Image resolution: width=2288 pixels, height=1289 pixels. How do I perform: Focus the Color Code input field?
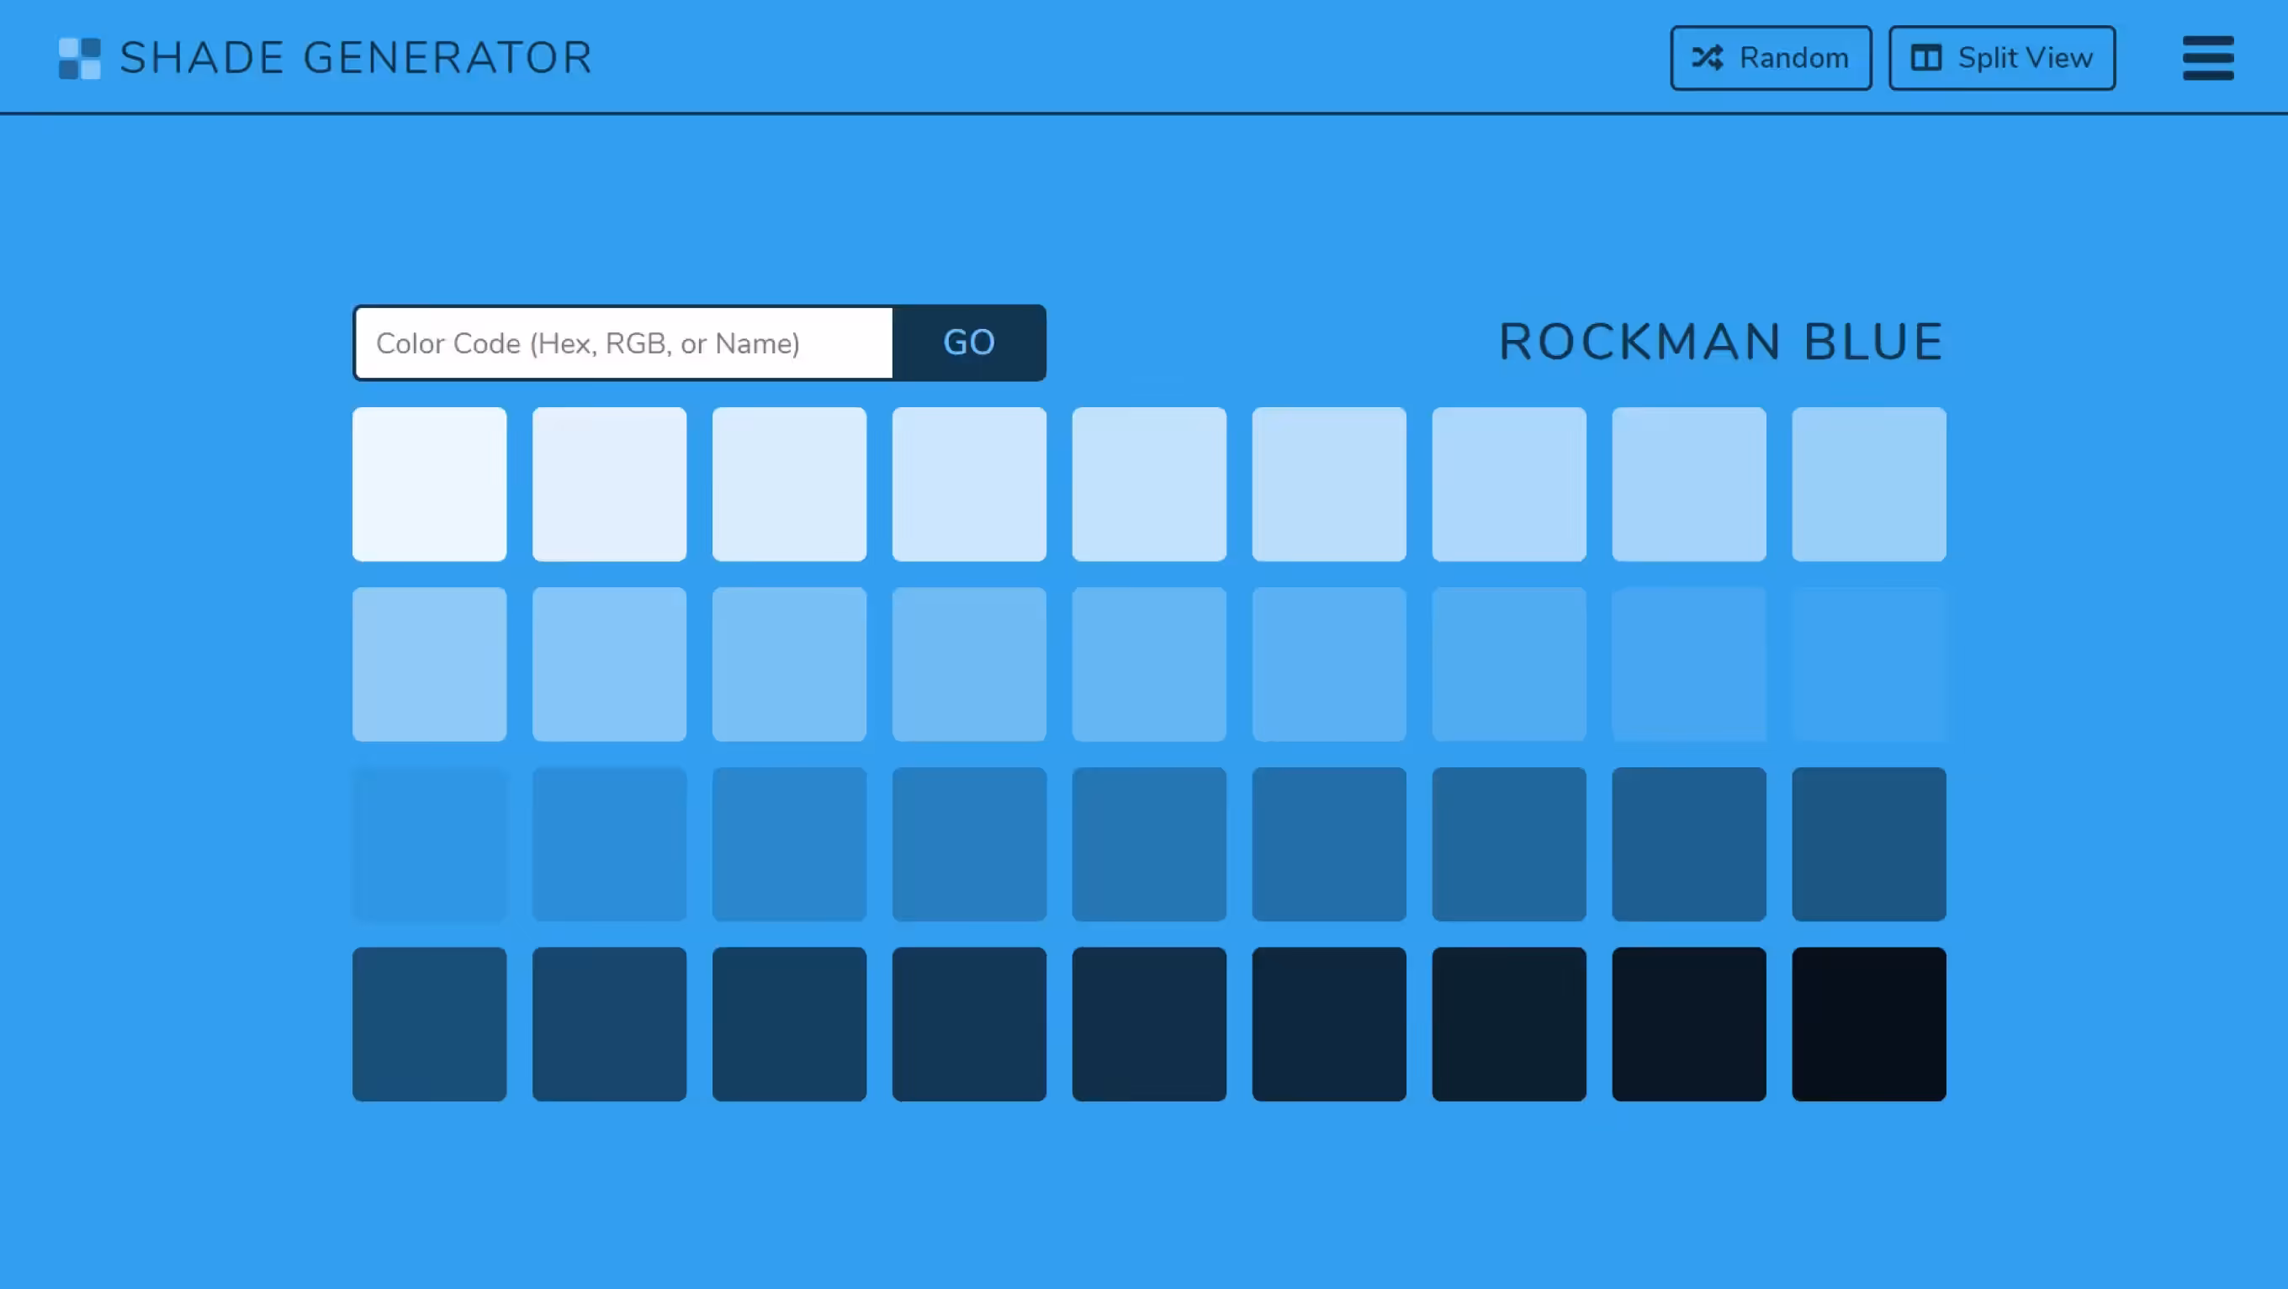pyautogui.click(x=623, y=343)
